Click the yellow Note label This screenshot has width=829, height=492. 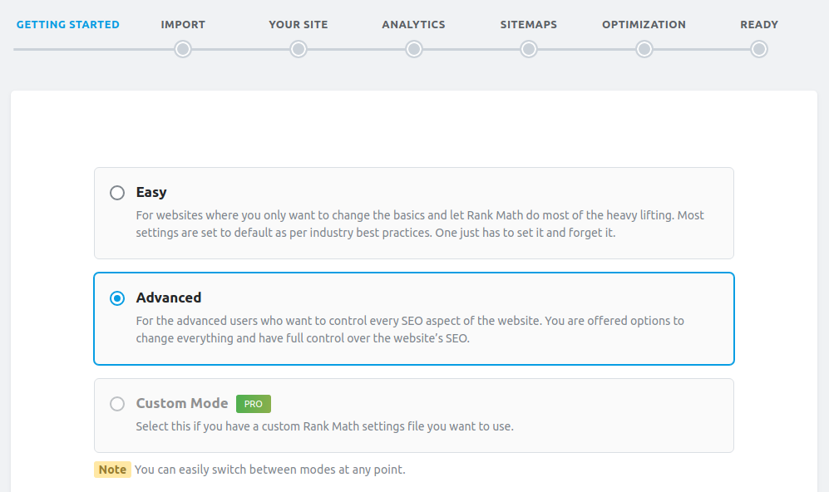tap(112, 470)
